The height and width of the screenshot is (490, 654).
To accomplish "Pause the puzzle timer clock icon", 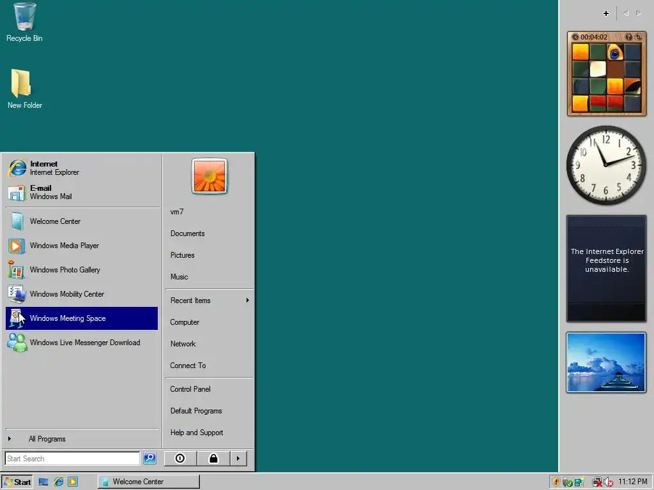I will (575, 37).
